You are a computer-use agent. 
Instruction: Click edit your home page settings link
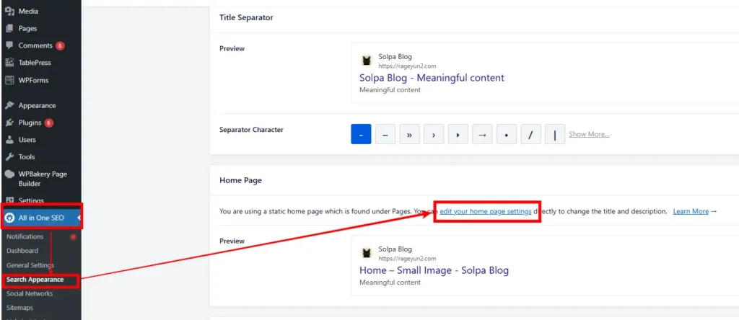[x=486, y=211]
